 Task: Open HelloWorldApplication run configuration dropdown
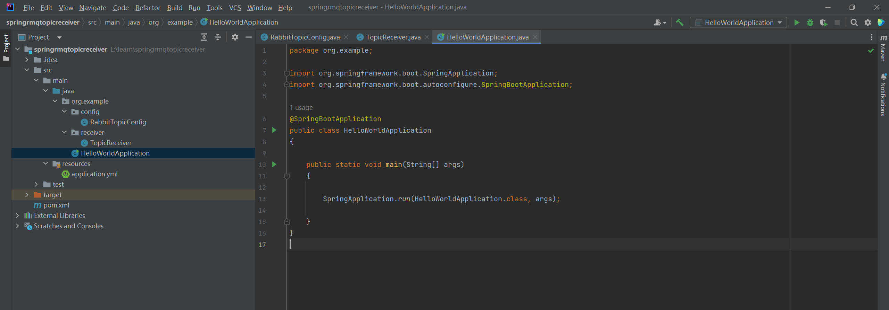coord(738,23)
